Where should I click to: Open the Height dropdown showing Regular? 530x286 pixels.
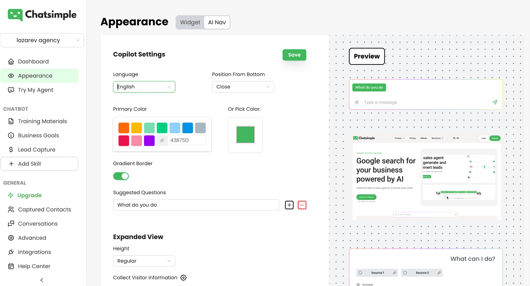(x=144, y=261)
